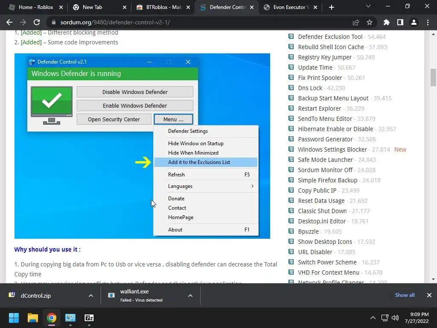The height and width of the screenshot is (328, 437).
Task: Open the Switch Power Scheme link
Action: pyautogui.click(x=327, y=262)
